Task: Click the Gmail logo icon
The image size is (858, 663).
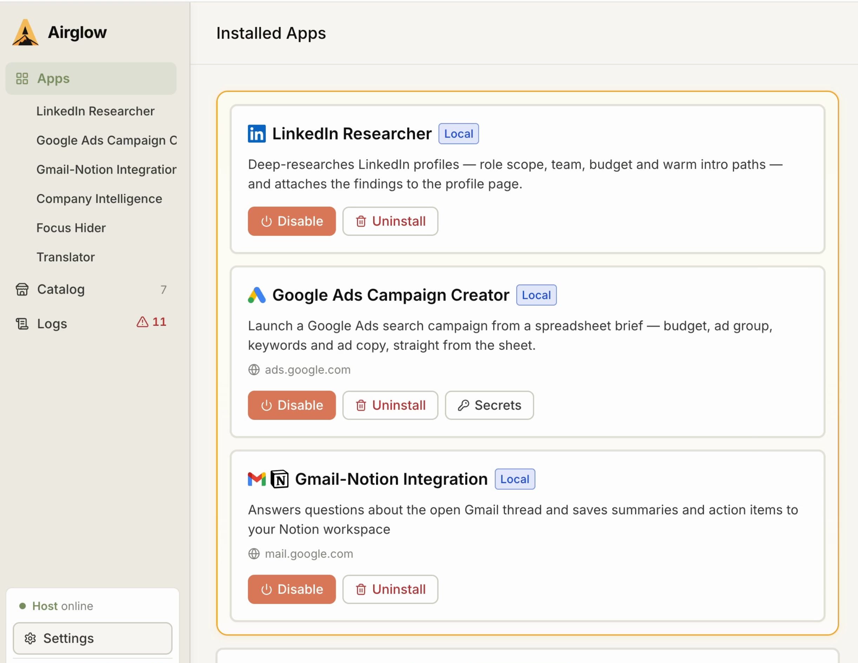Action: 257,479
